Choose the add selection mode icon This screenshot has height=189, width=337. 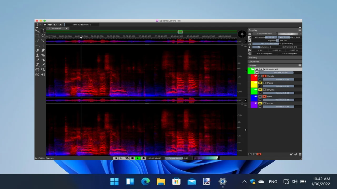click(x=50, y=25)
